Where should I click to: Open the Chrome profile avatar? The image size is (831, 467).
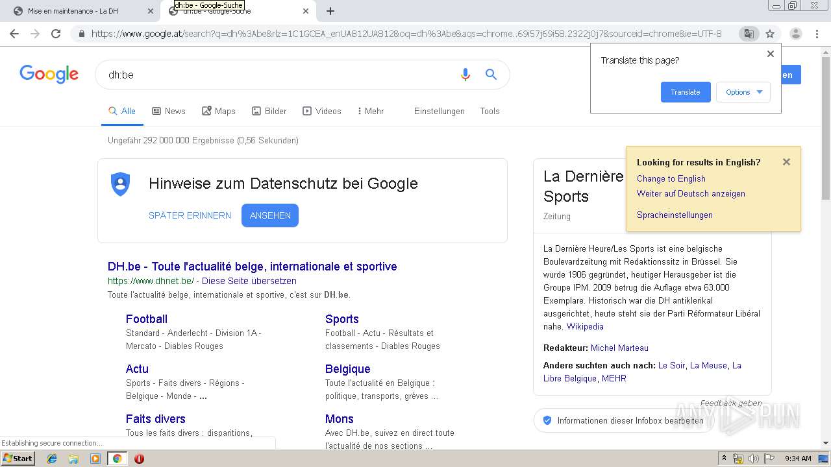coord(795,34)
